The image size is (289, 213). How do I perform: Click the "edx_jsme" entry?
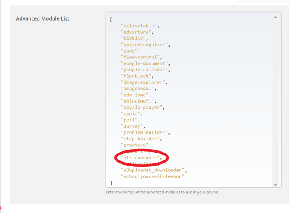tap(135, 95)
